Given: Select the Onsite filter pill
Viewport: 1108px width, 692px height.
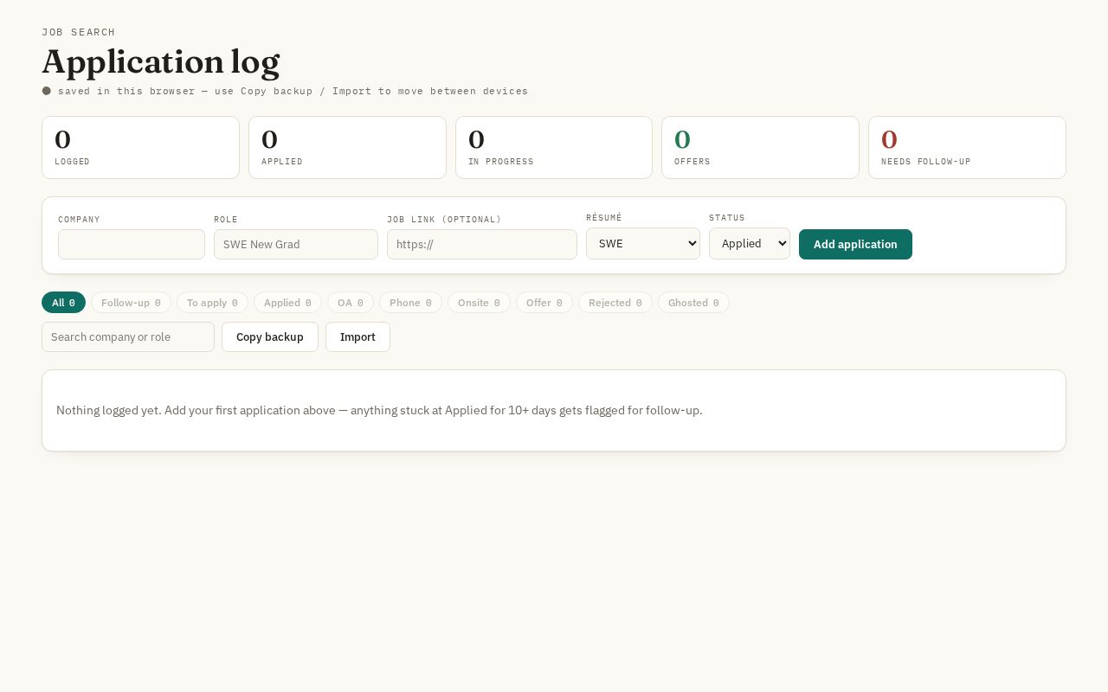Looking at the screenshot, I should (479, 303).
